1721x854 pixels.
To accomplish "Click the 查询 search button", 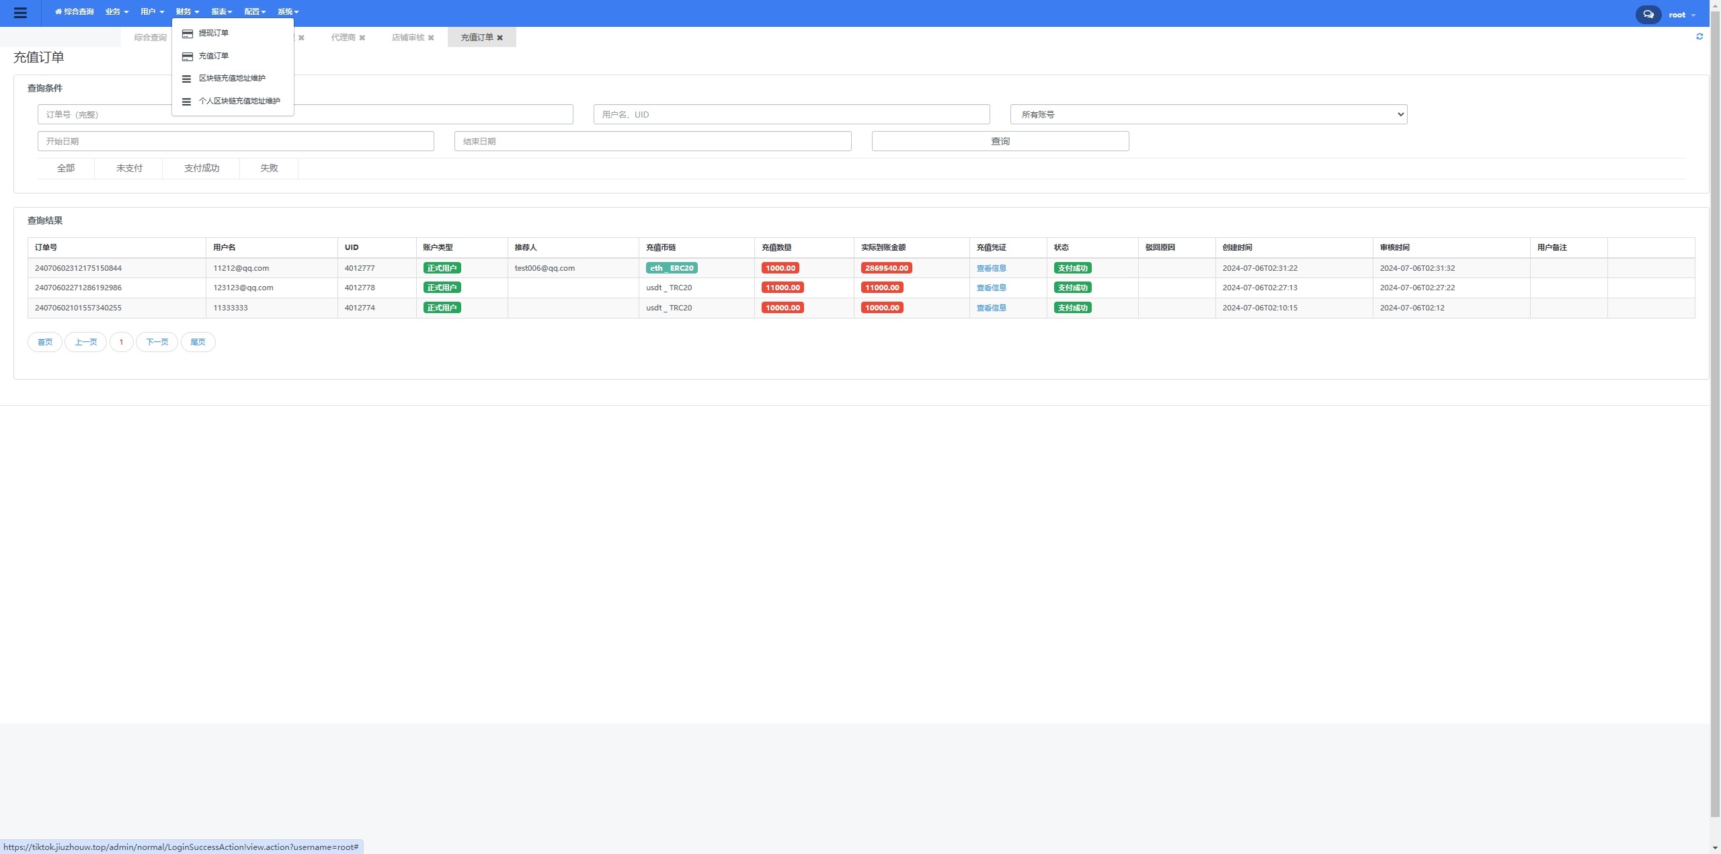I will [x=1000, y=141].
